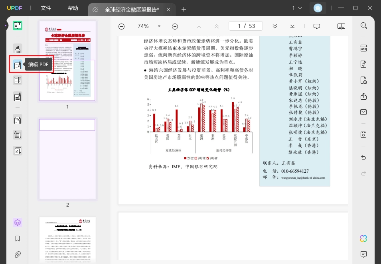Image resolution: width=381 pixels, height=264 pixels.
Task: Select the Crop Pages tool
Action: click(18, 135)
